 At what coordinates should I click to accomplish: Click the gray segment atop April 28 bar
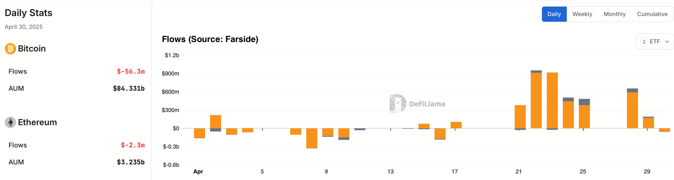click(x=632, y=90)
